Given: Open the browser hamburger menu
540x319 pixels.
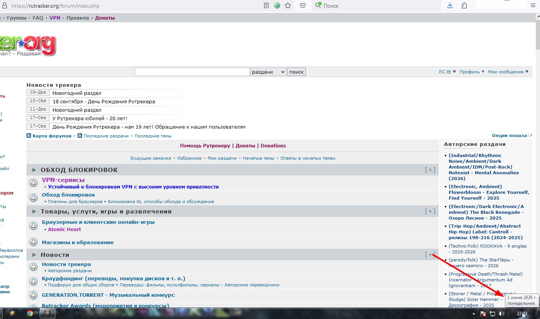Looking at the screenshot, I should point(533,5).
